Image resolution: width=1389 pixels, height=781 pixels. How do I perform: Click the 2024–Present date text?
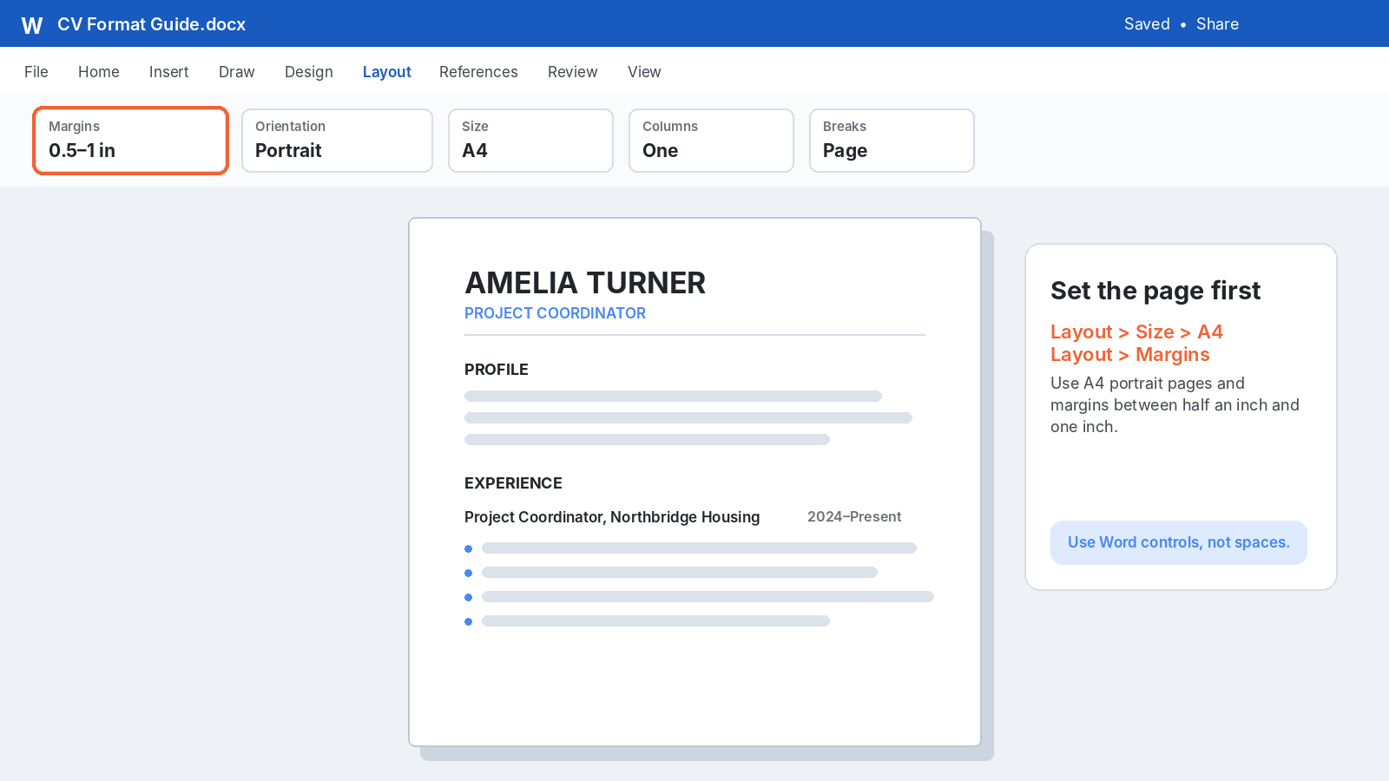coord(854,517)
